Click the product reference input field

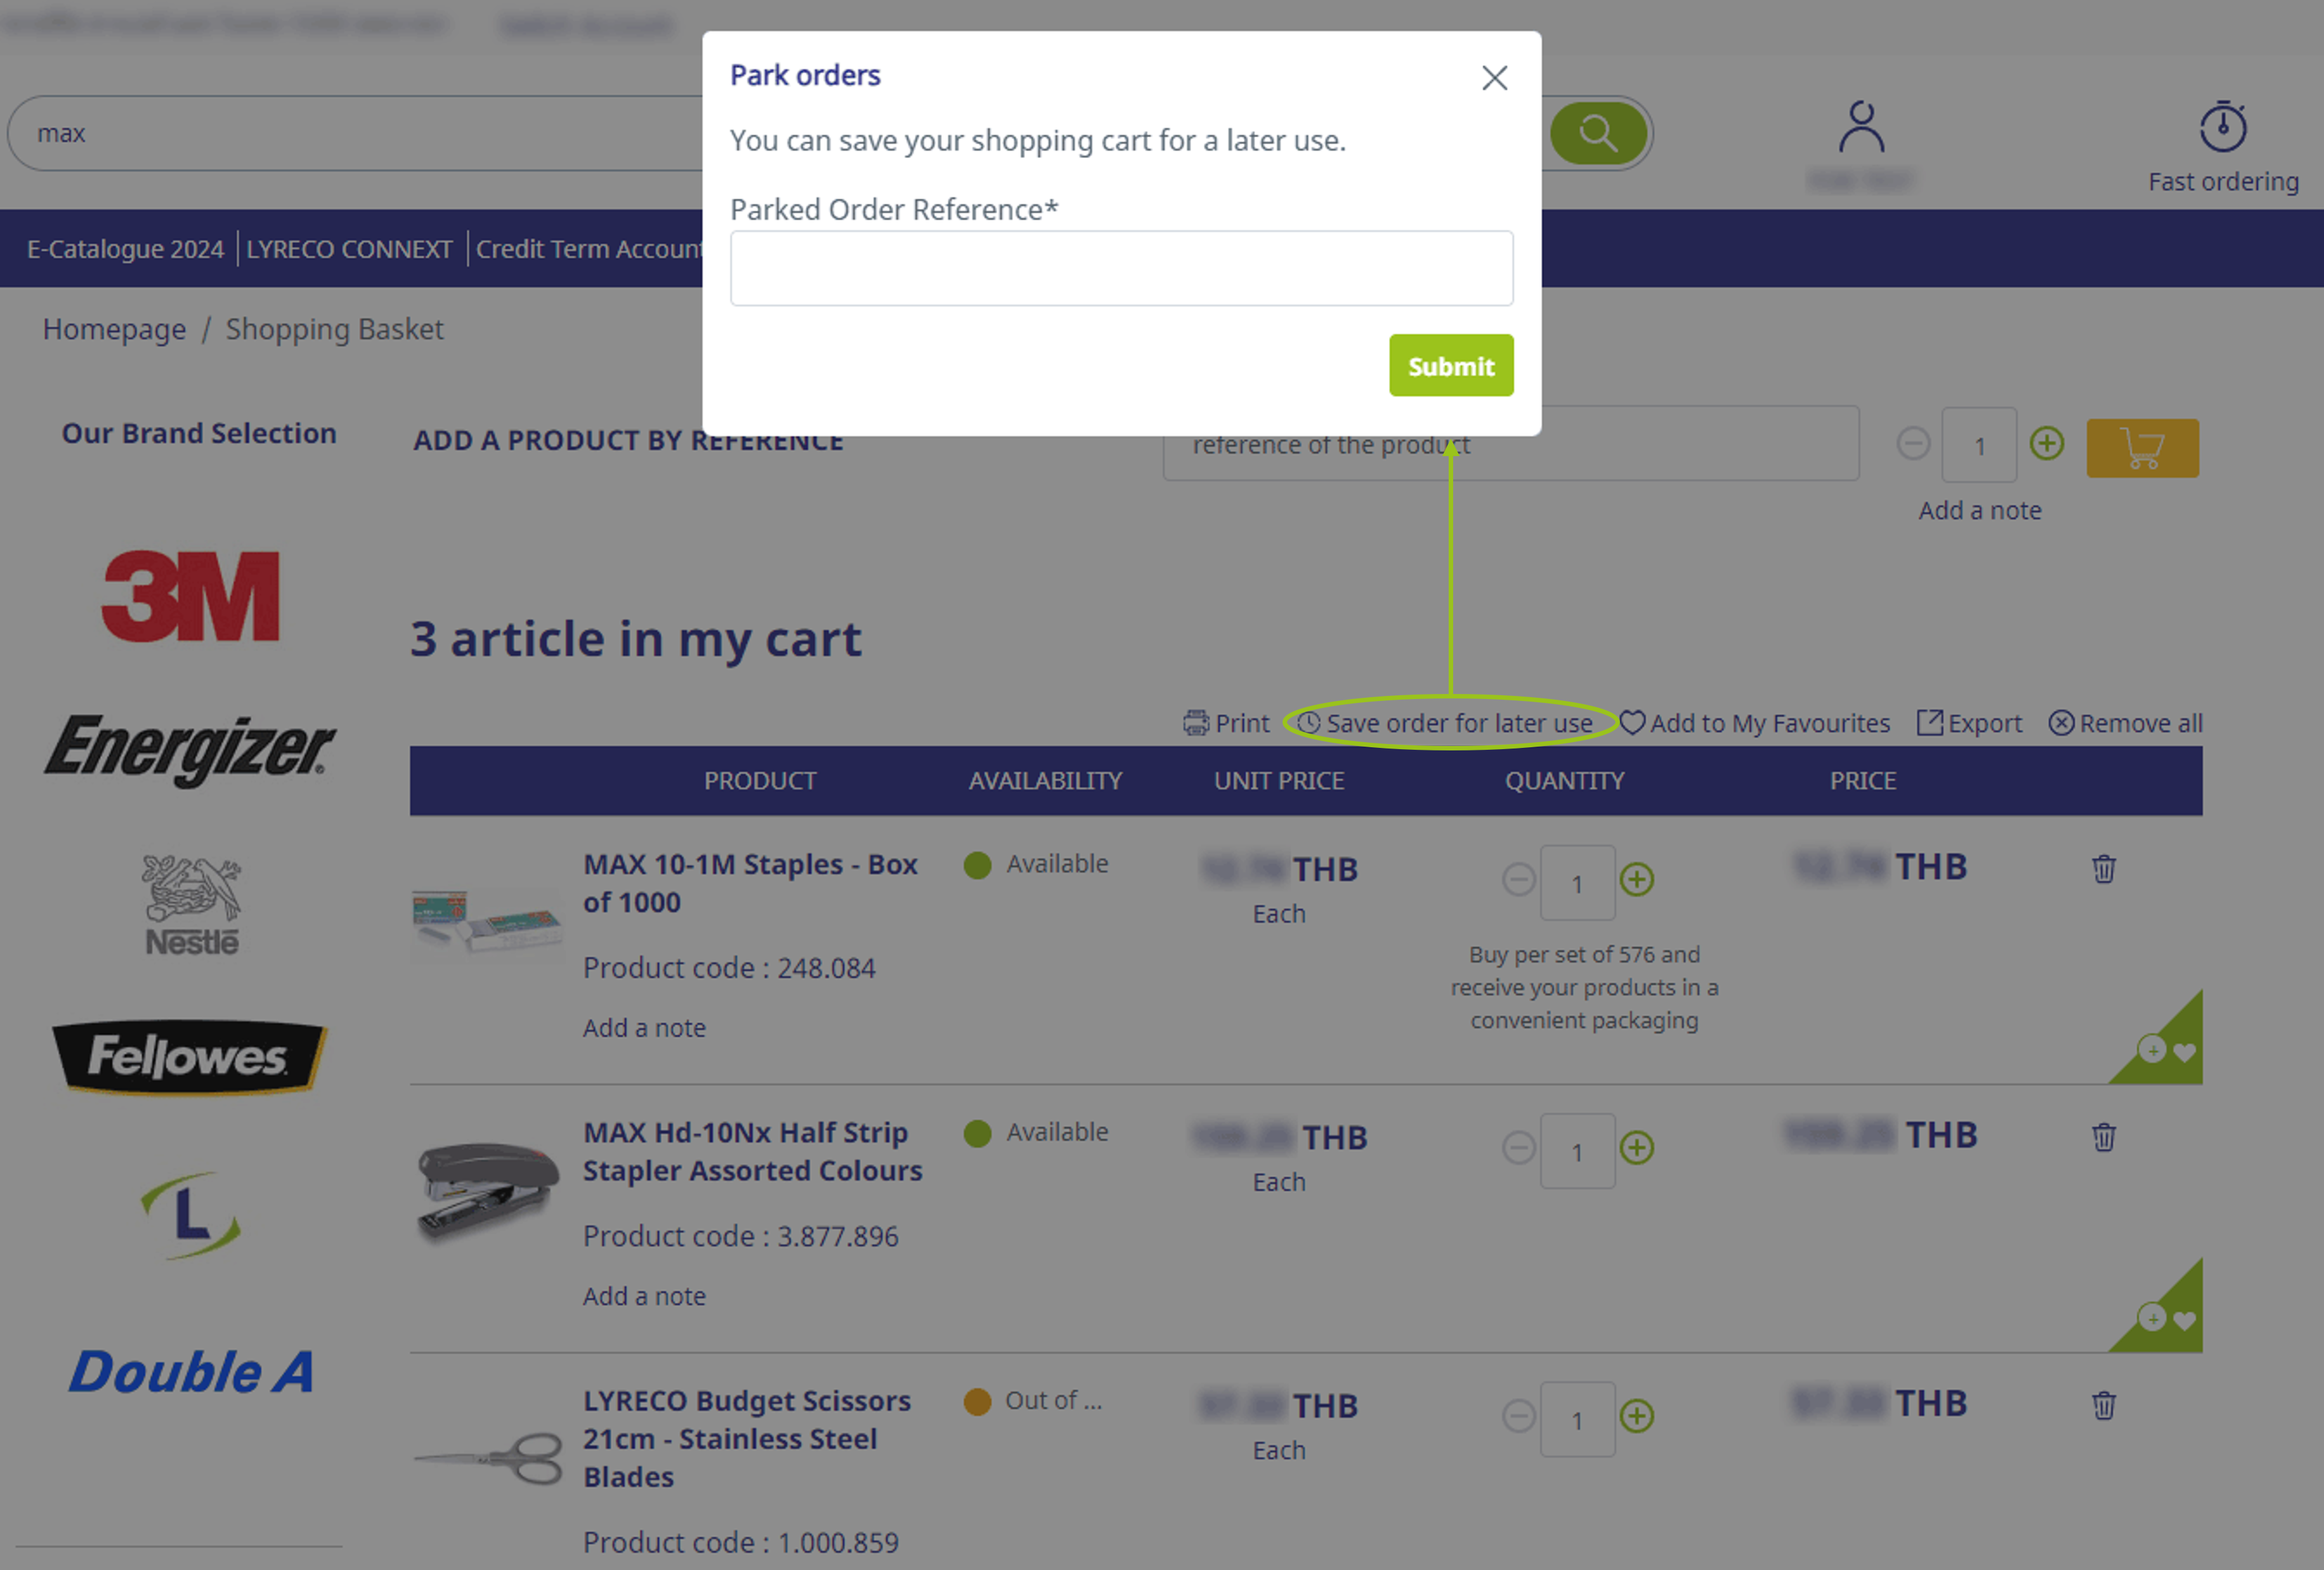(x=1510, y=444)
